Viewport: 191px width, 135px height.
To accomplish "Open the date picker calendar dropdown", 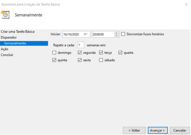I will click(86, 34).
